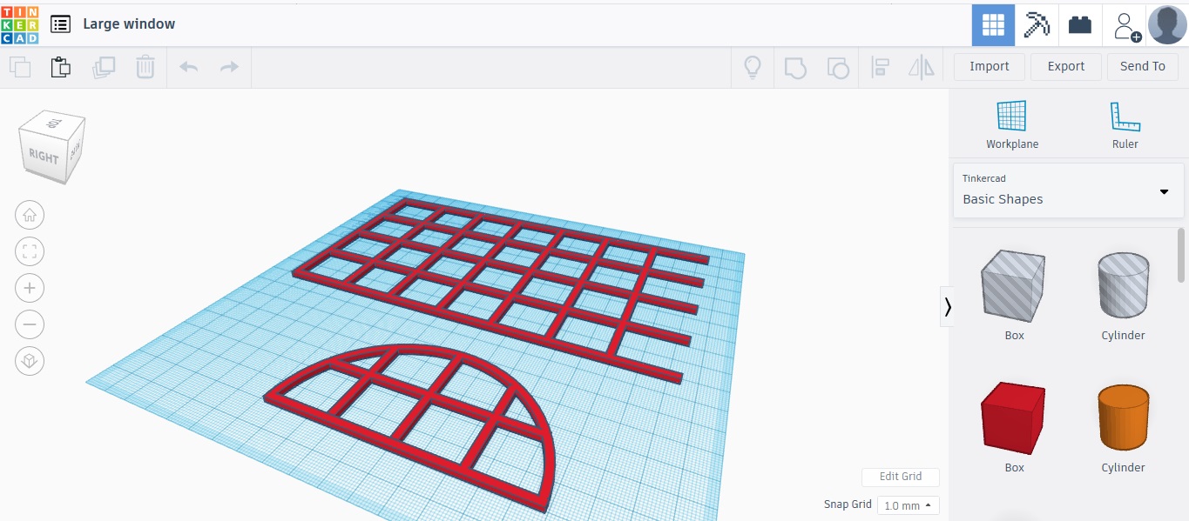1189x521 pixels.
Task: Click the view cube RIGHT face
Action: (44, 157)
